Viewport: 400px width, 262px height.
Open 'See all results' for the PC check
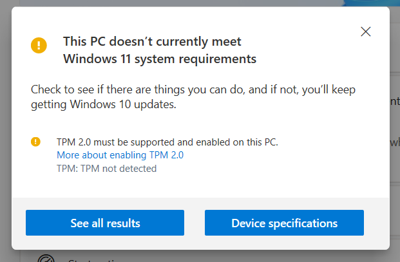[x=105, y=223]
